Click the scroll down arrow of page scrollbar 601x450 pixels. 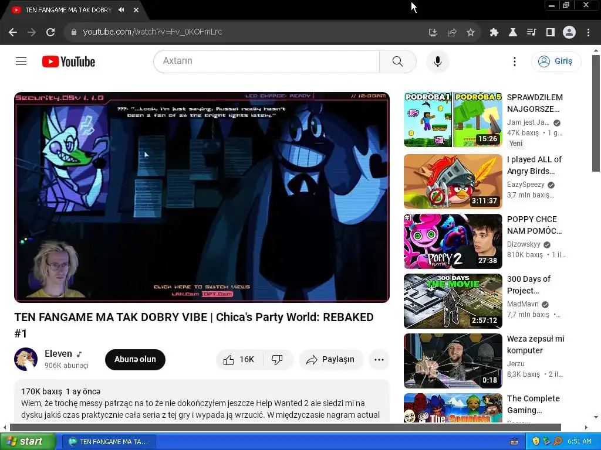[x=596, y=417]
